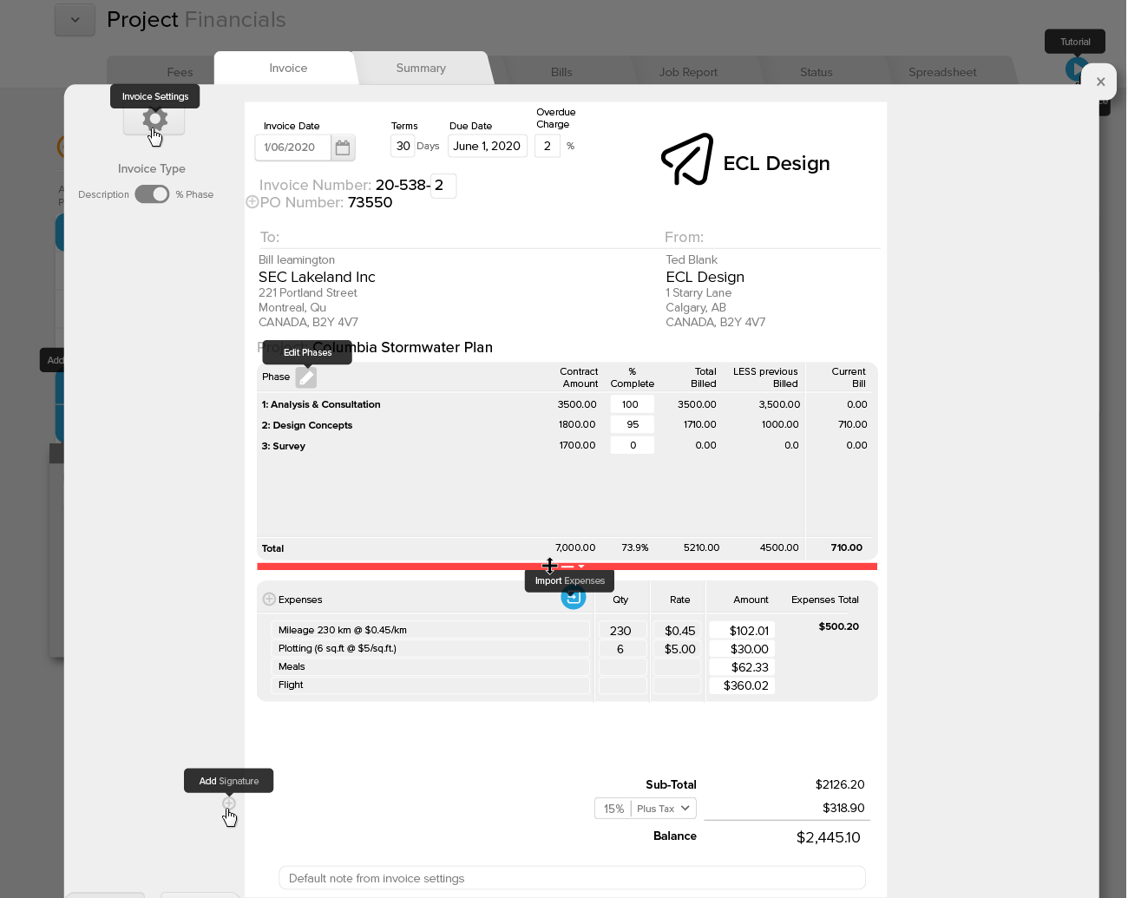The image size is (1128, 898).
Task: Click the blue Import Expenses icon
Action: point(573,597)
